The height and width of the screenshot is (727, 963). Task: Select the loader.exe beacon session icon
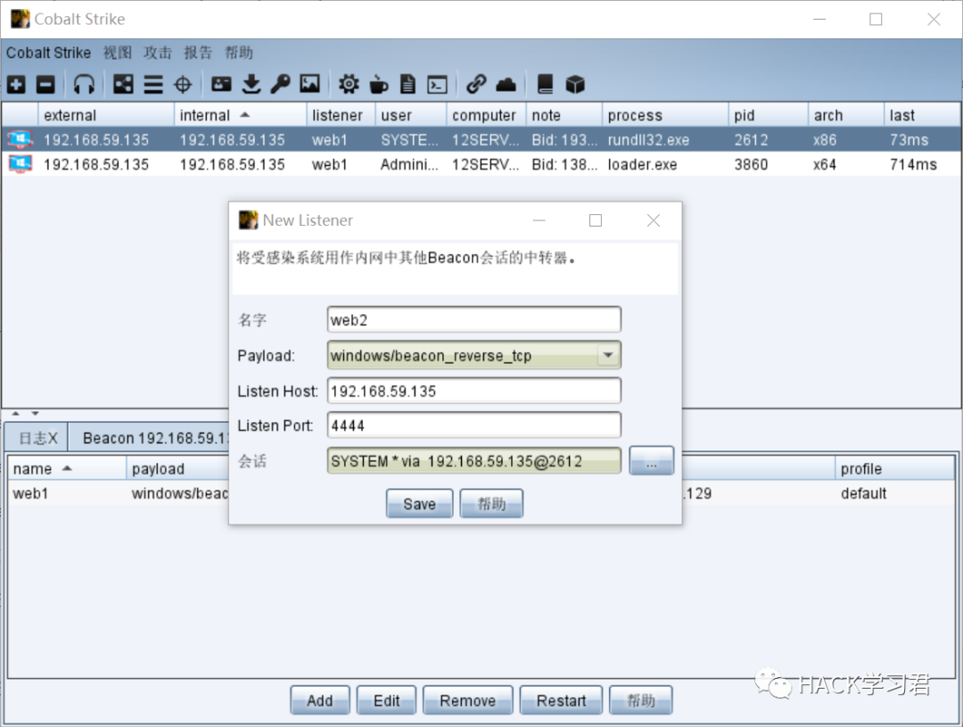tap(21, 164)
